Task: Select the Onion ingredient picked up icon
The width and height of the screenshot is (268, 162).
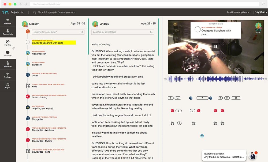Action: (x=28, y=74)
